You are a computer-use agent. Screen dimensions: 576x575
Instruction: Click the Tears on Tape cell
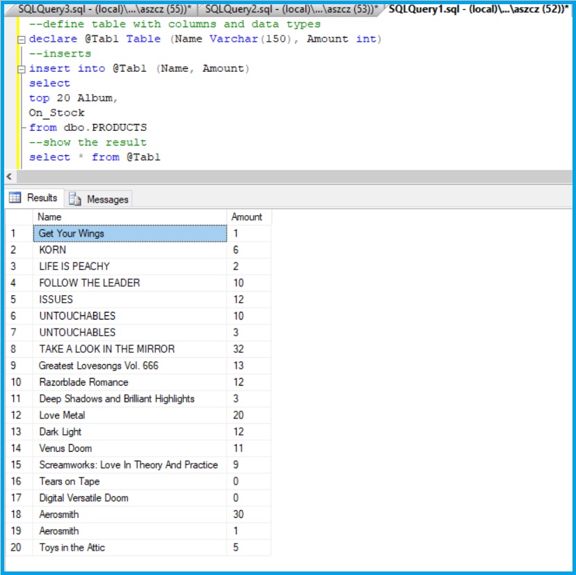click(x=129, y=481)
